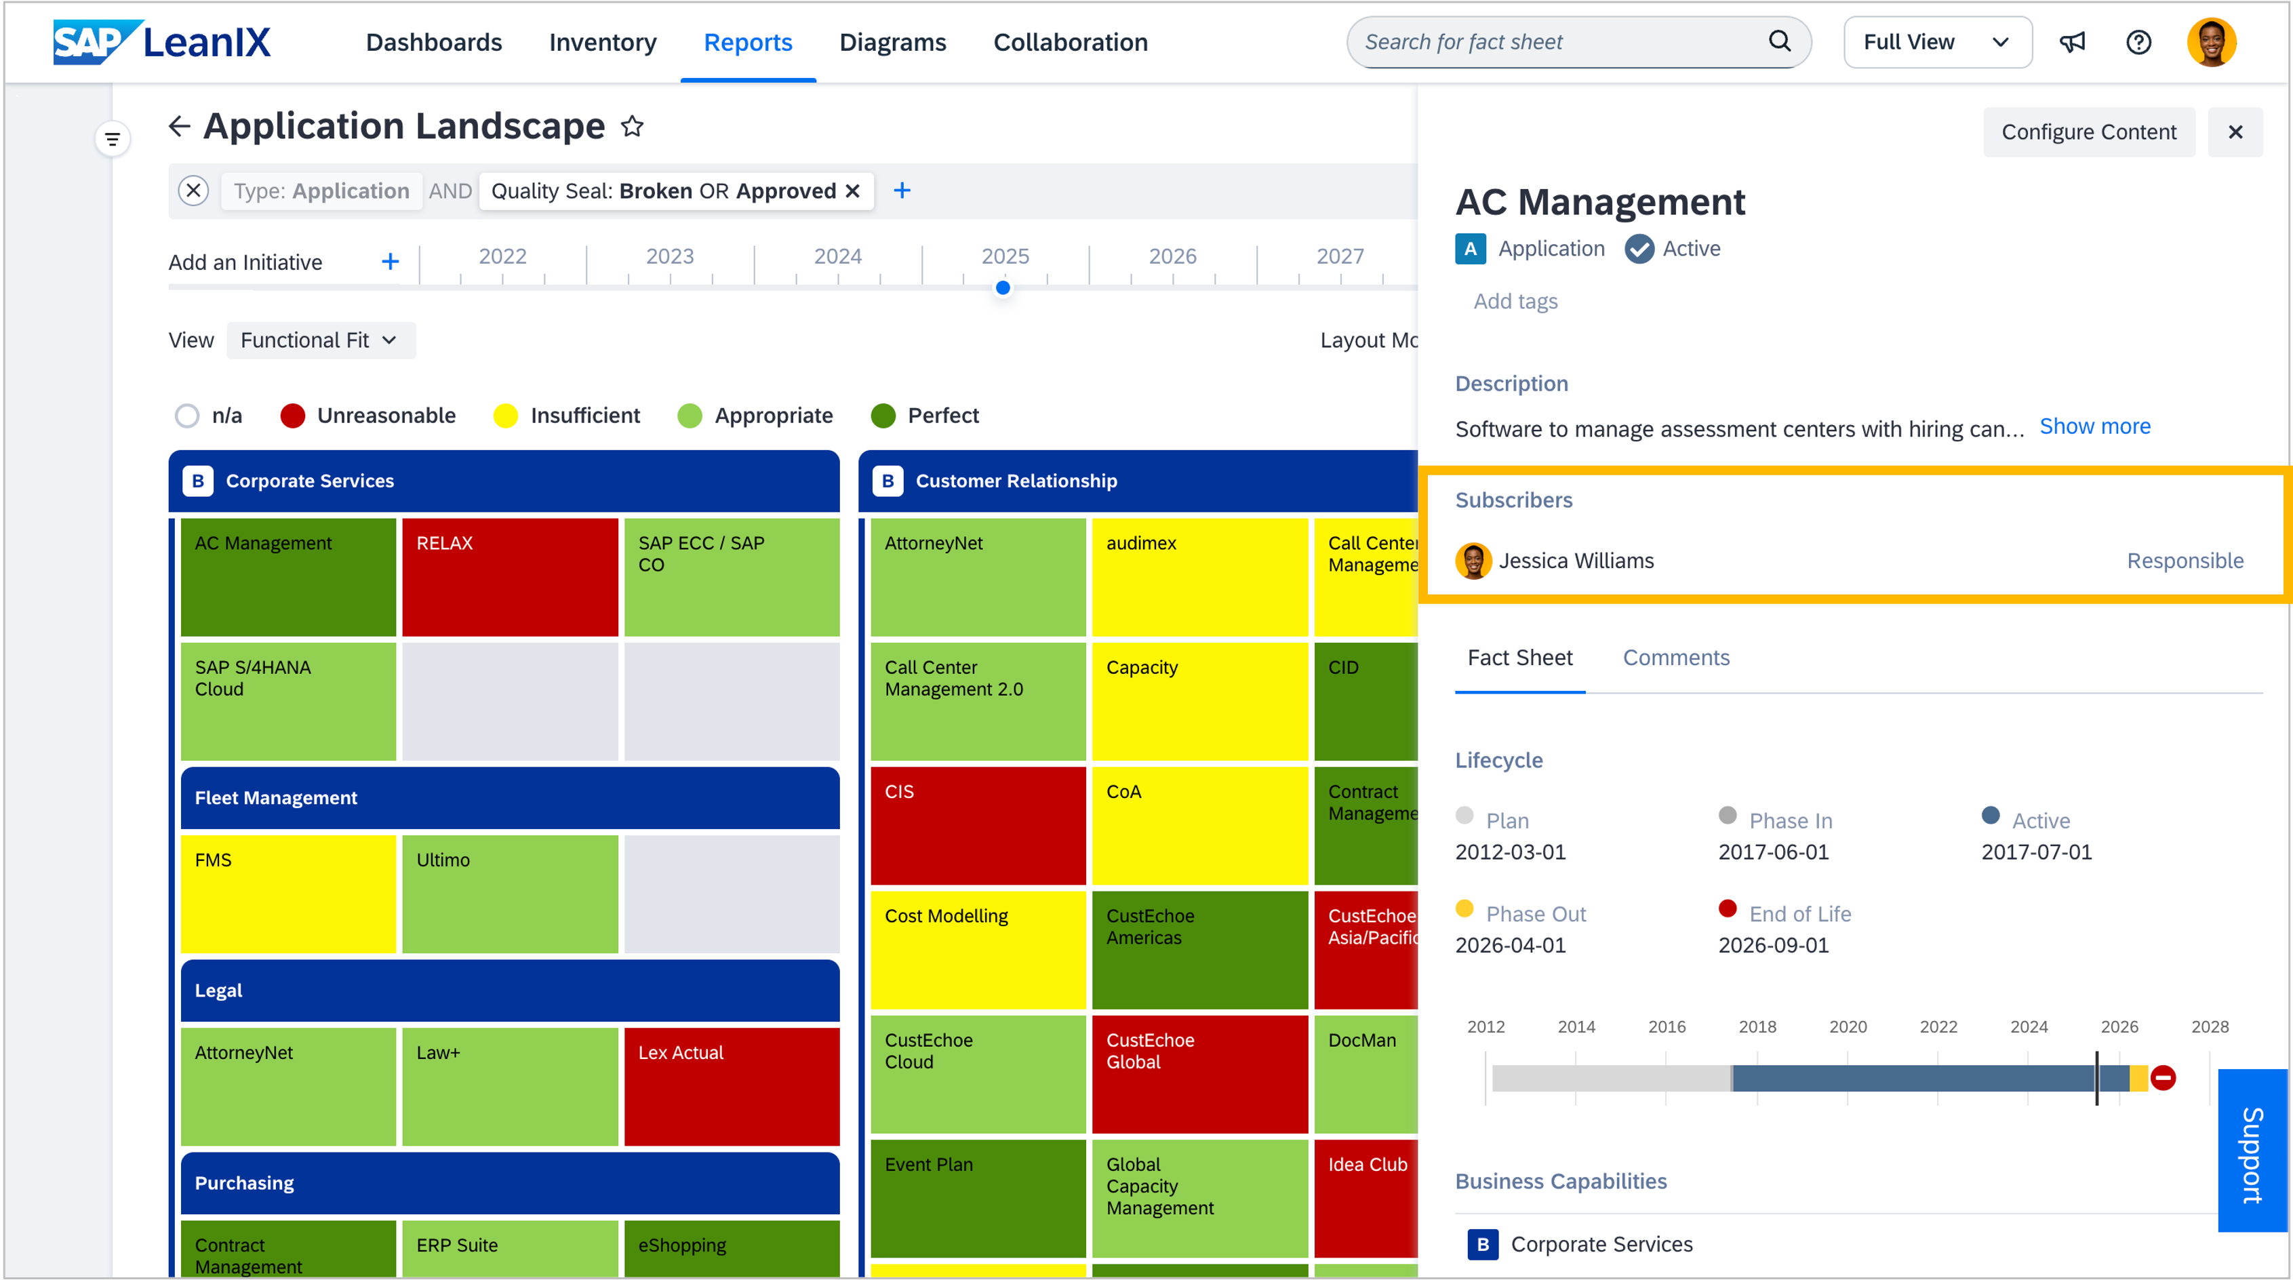Click the grey Plan segment of lifecycle bar

tap(1611, 1078)
